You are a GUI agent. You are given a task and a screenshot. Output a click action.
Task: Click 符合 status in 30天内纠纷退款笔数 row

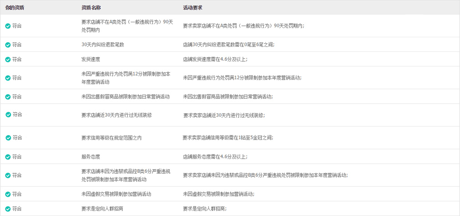click(17, 45)
